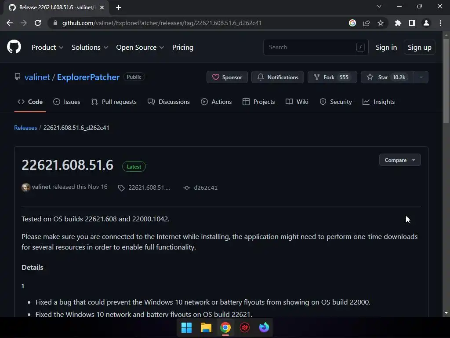The image size is (450, 338).
Task: Click valinet's avatar image
Action: 25,187
